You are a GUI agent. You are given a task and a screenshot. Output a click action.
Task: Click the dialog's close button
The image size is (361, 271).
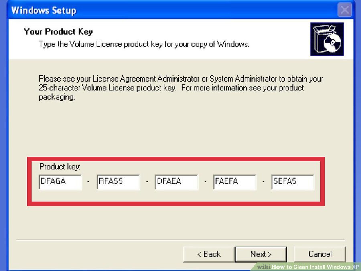point(344,10)
